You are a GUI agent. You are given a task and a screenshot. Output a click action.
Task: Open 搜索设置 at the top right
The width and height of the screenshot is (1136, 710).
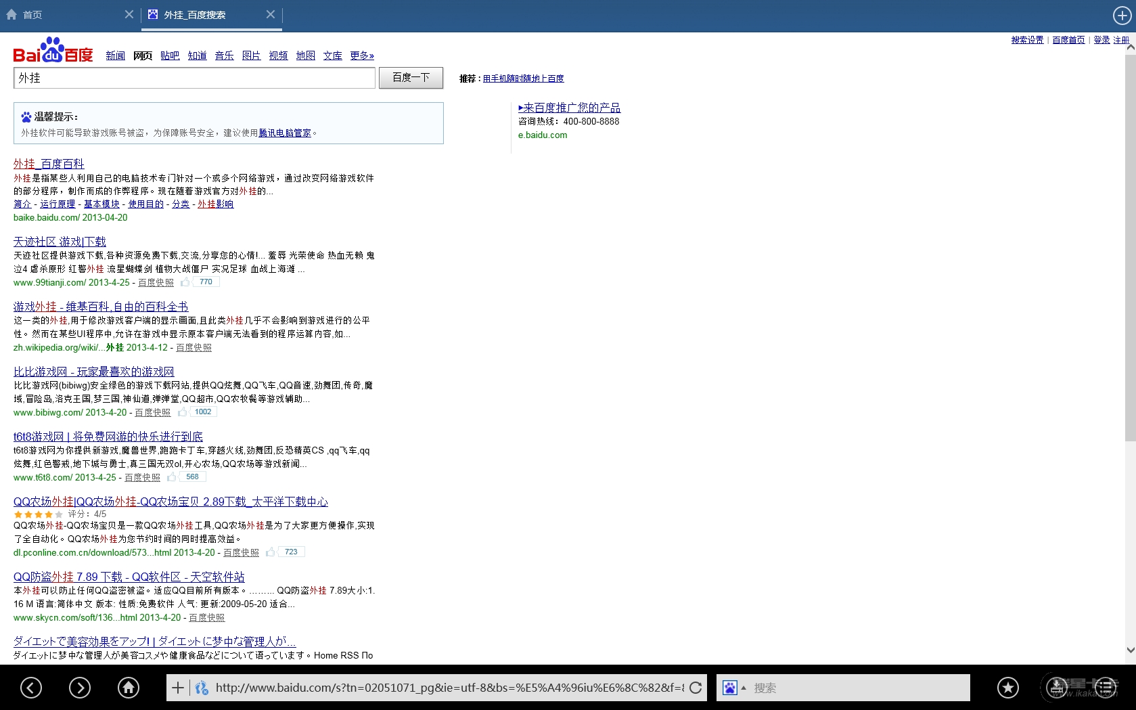pos(1027,40)
